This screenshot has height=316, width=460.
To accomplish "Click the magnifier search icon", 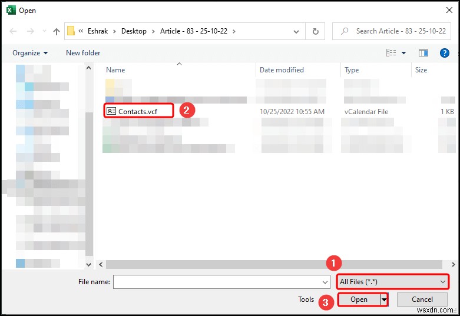I will 345,31.
